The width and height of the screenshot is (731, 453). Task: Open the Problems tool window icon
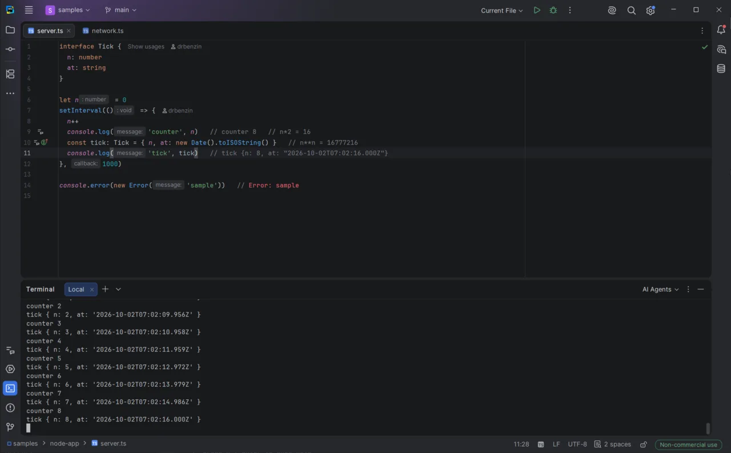click(10, 408)
